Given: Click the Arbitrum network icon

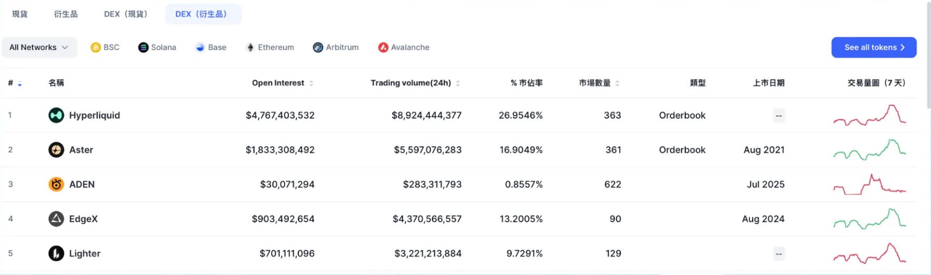Looking at the screenshot, I should 318,47.
